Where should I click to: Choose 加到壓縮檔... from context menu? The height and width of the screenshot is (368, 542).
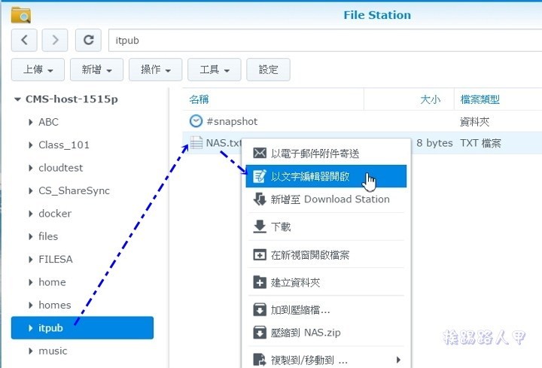click(326, 310)
